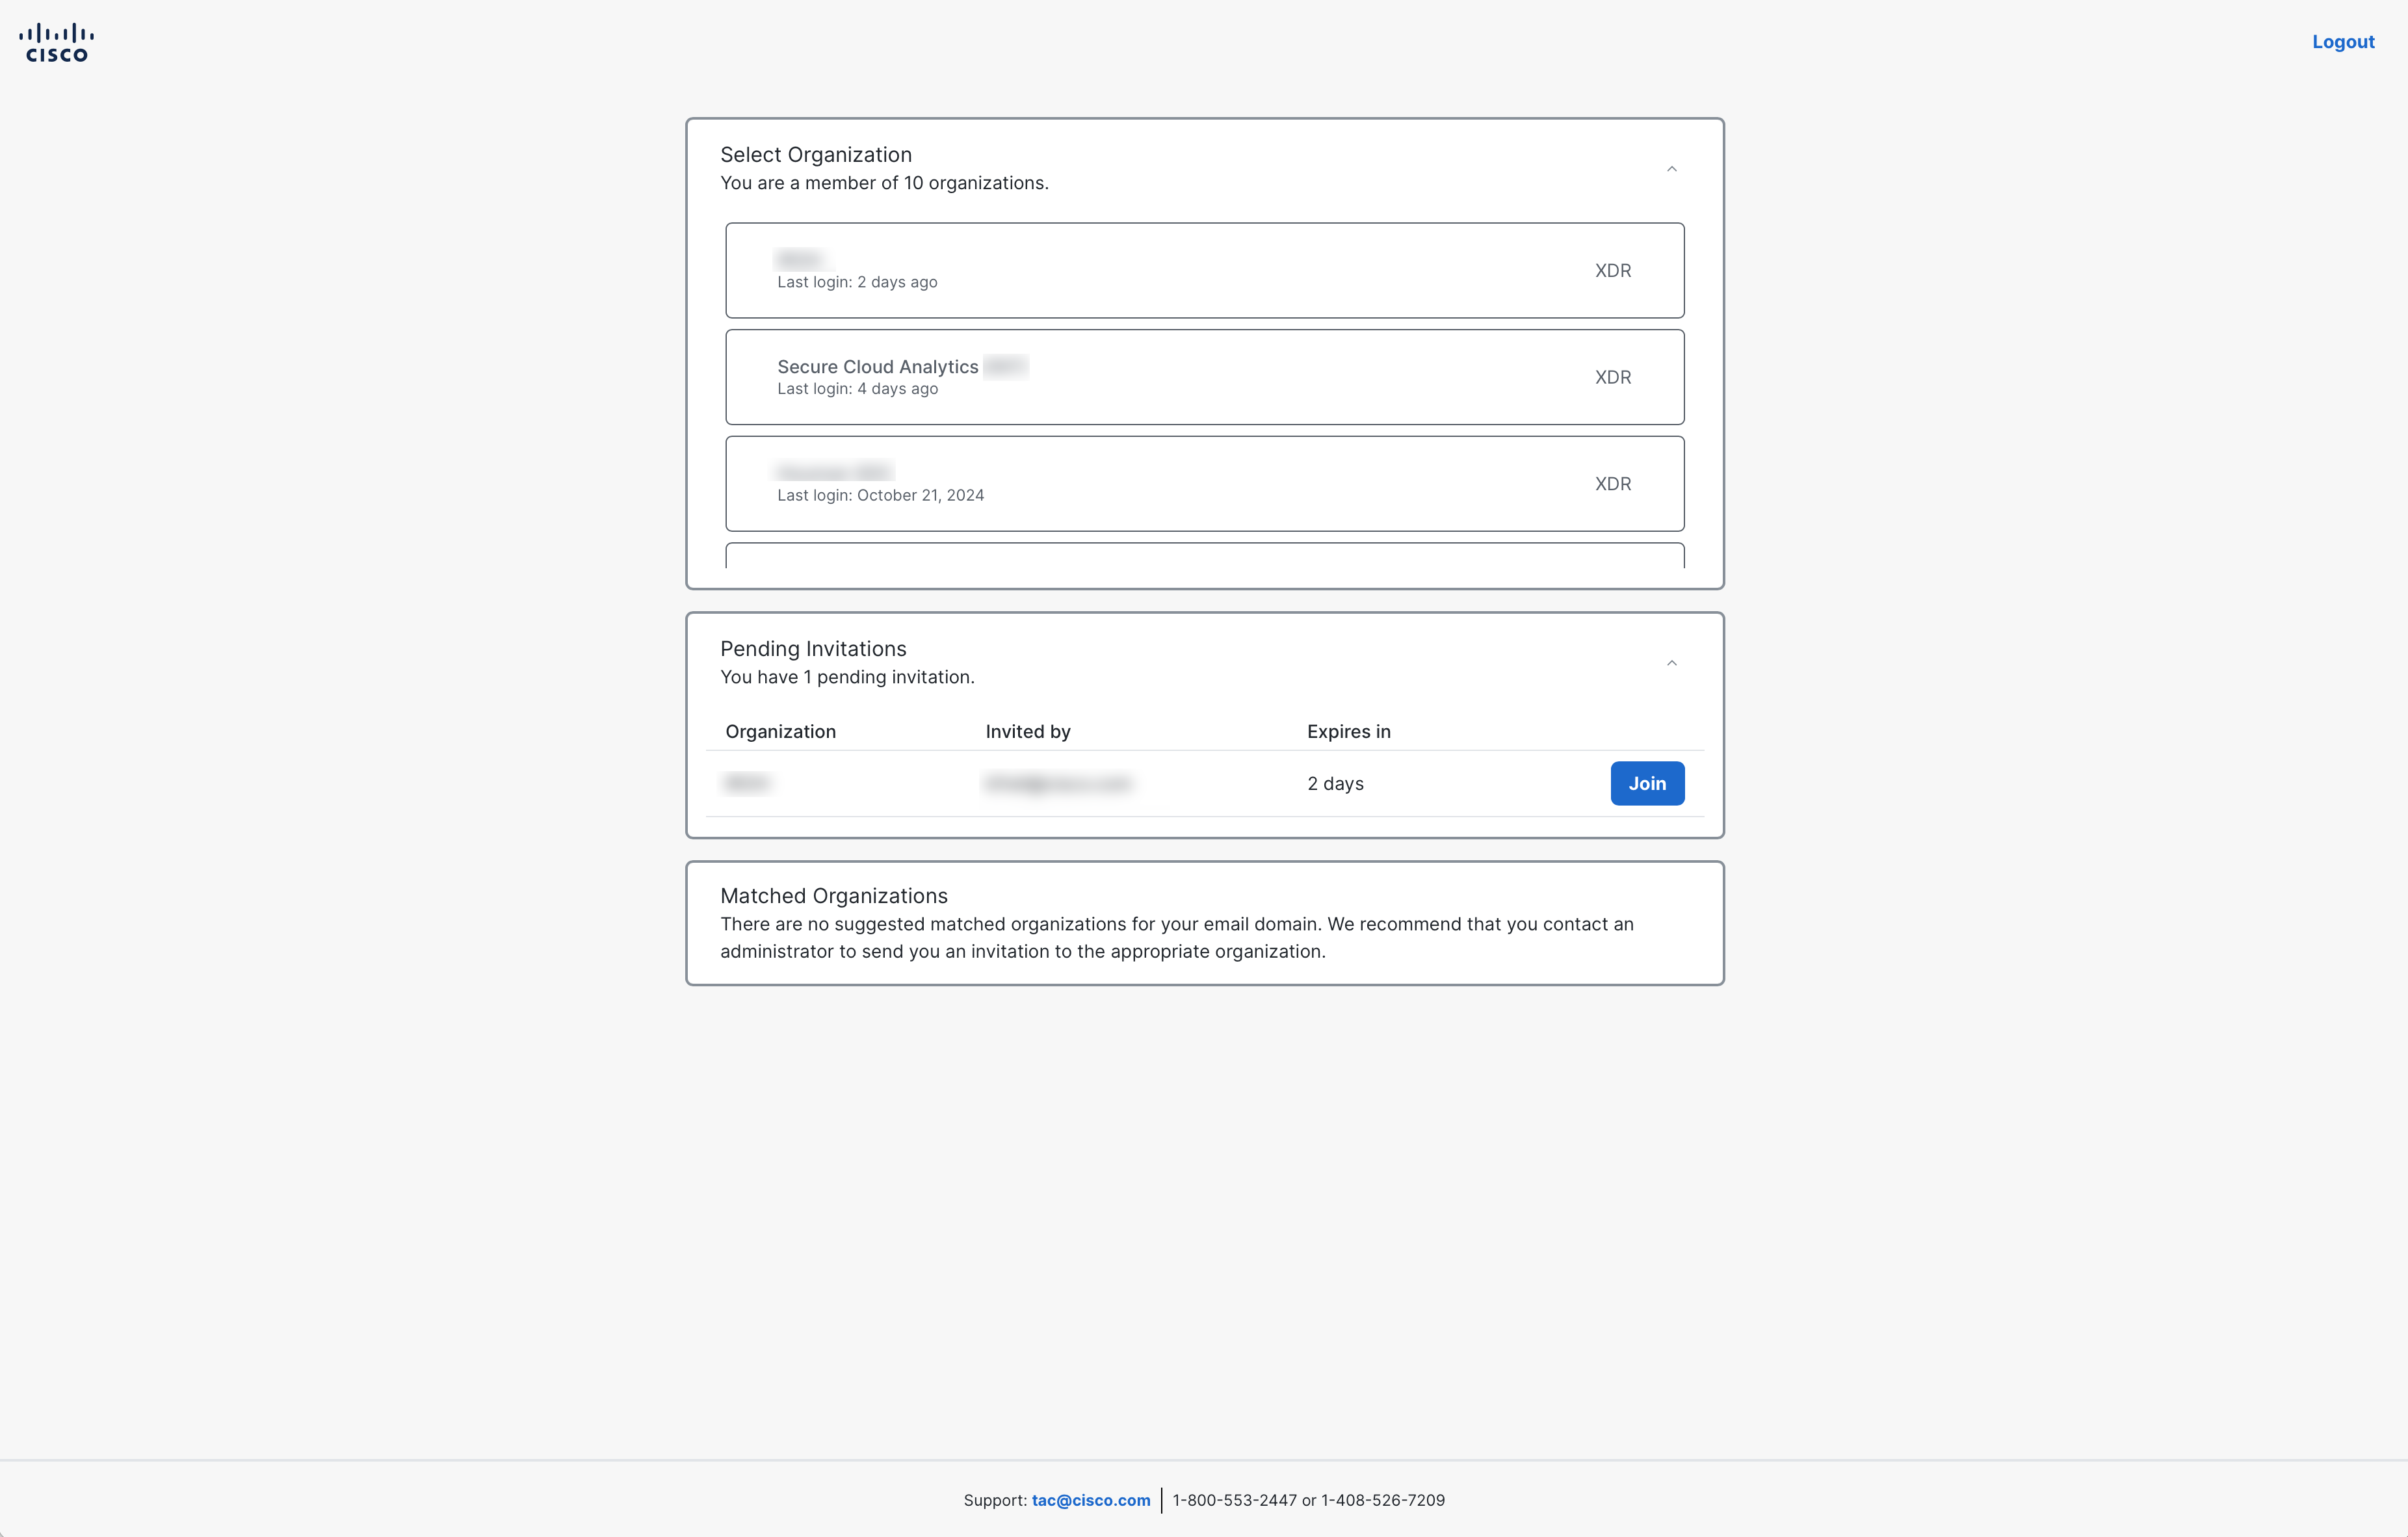This screenshot has width=2408, height=1537.
Task: Collapse the Select Organization section chevron
Action: coord(1671,169)
